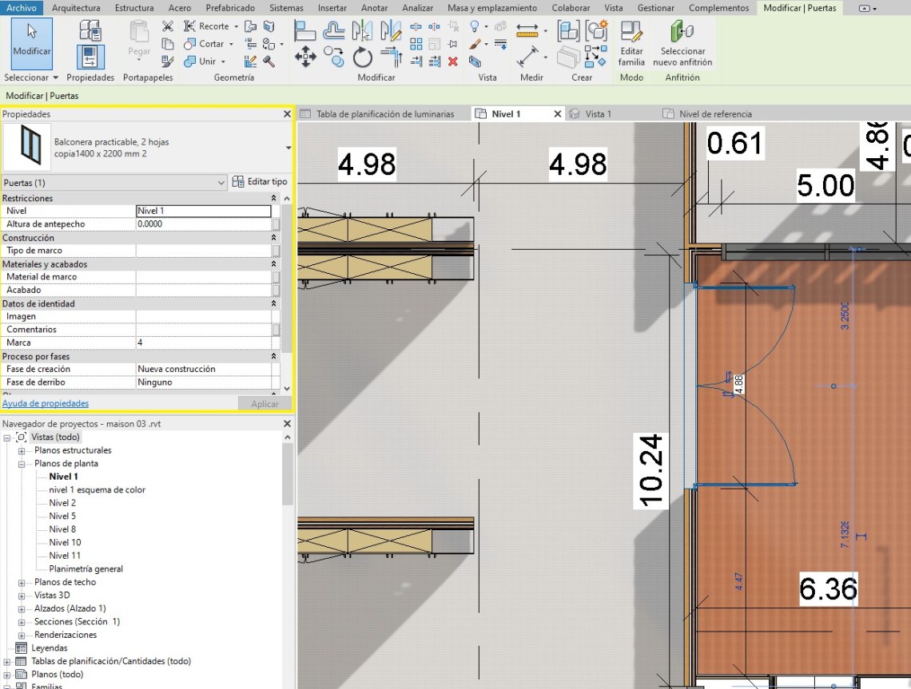
Task: Click the Marca value field
Action: click(x=204, y=343)
